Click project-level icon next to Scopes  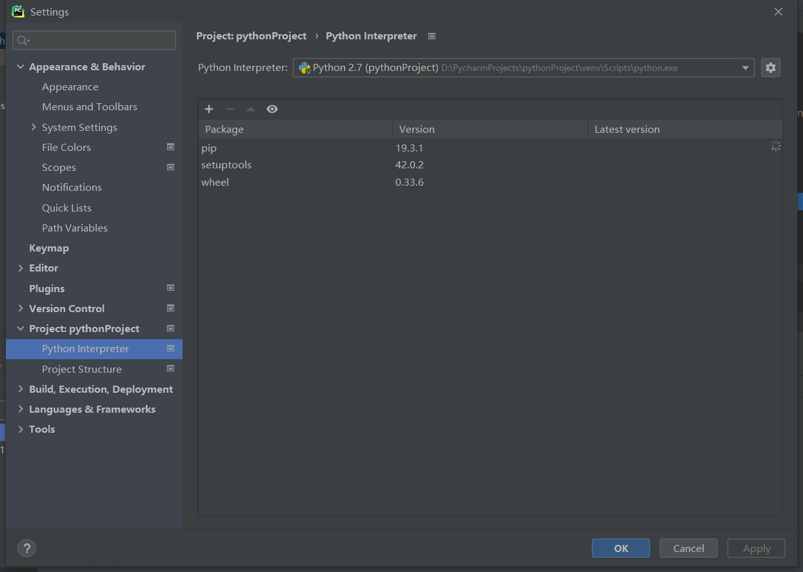(170, 167)
